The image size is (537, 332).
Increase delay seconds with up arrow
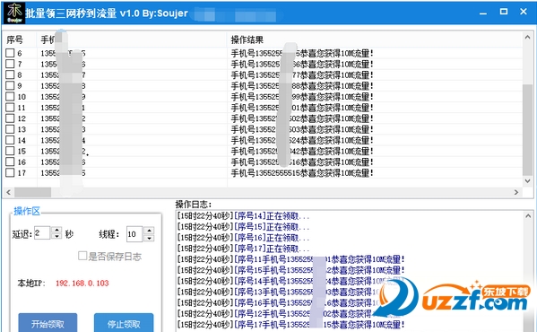[x=56, y=230]
